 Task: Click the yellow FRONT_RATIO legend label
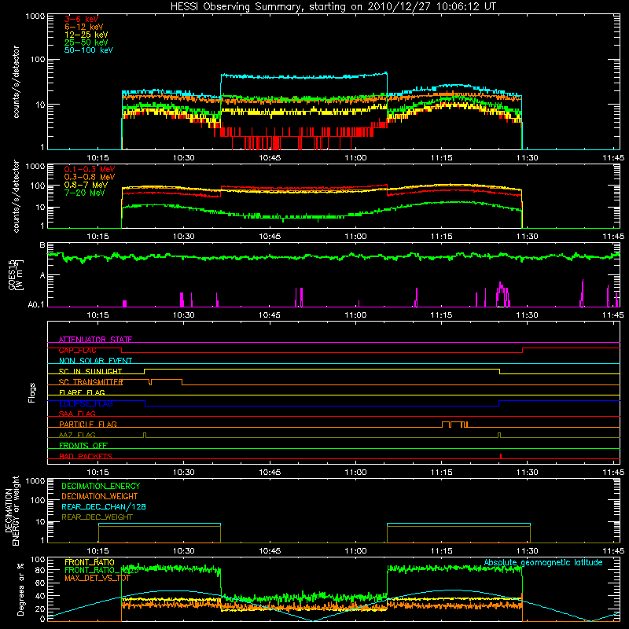(90, 562)
